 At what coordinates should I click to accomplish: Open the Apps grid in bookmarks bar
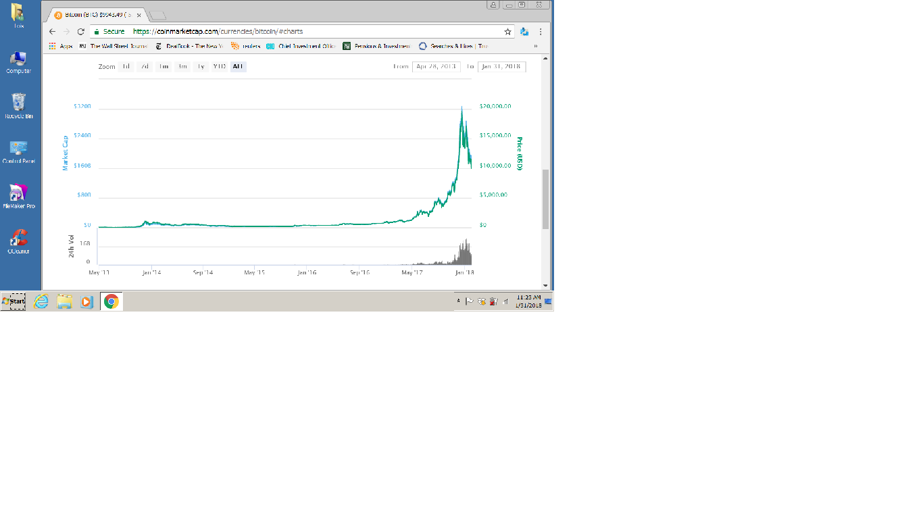coord(61,47)
